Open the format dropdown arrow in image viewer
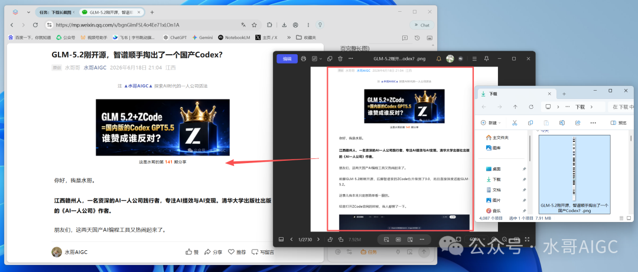 pos(321,59)
